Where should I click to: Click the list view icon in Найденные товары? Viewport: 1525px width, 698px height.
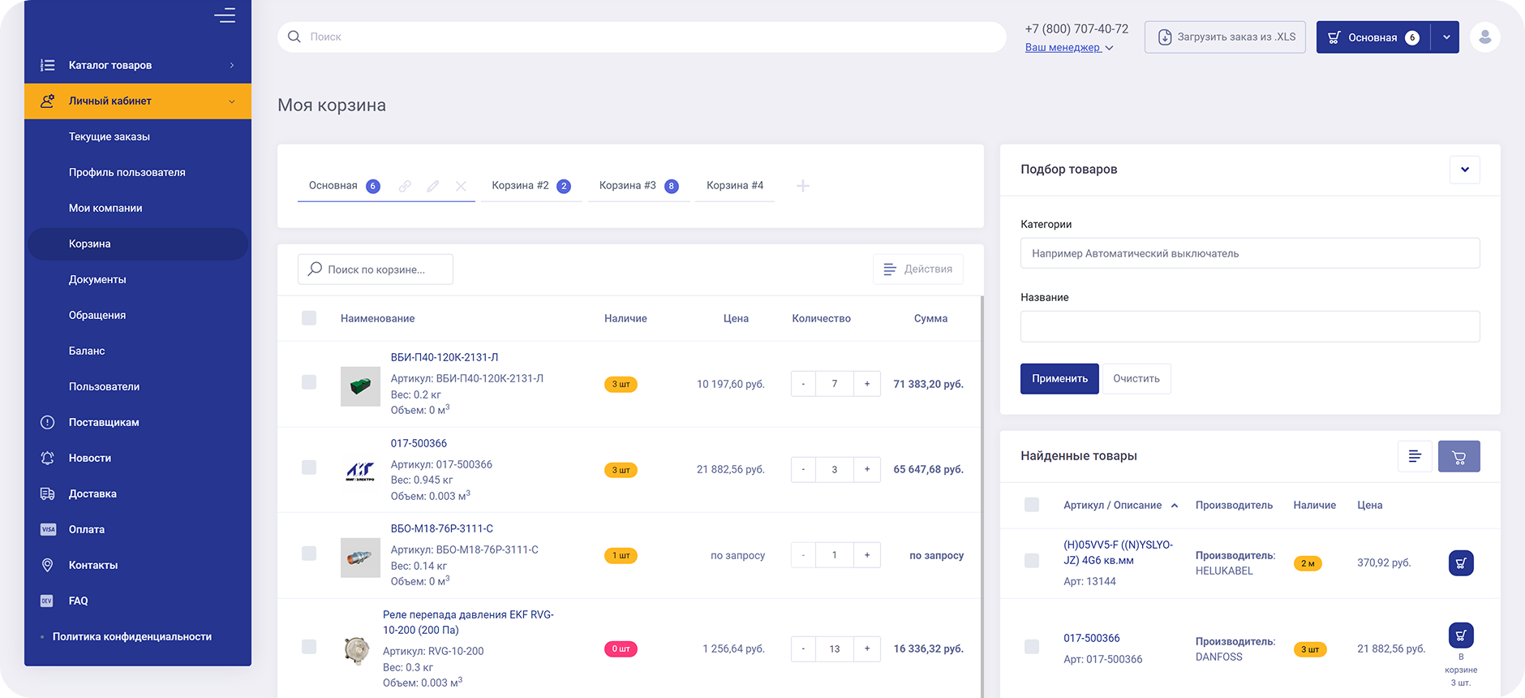coord(1415,456)
